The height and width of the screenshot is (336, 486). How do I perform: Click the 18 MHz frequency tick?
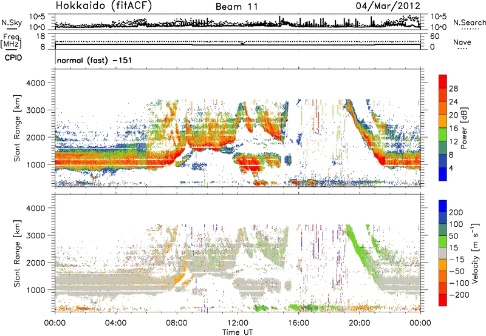41,36
